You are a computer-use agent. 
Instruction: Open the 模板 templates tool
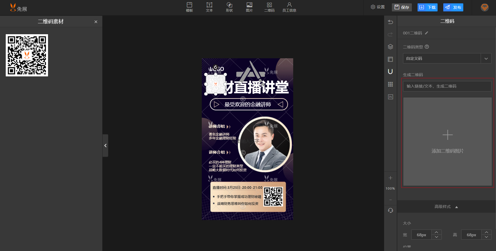point(189,7)
